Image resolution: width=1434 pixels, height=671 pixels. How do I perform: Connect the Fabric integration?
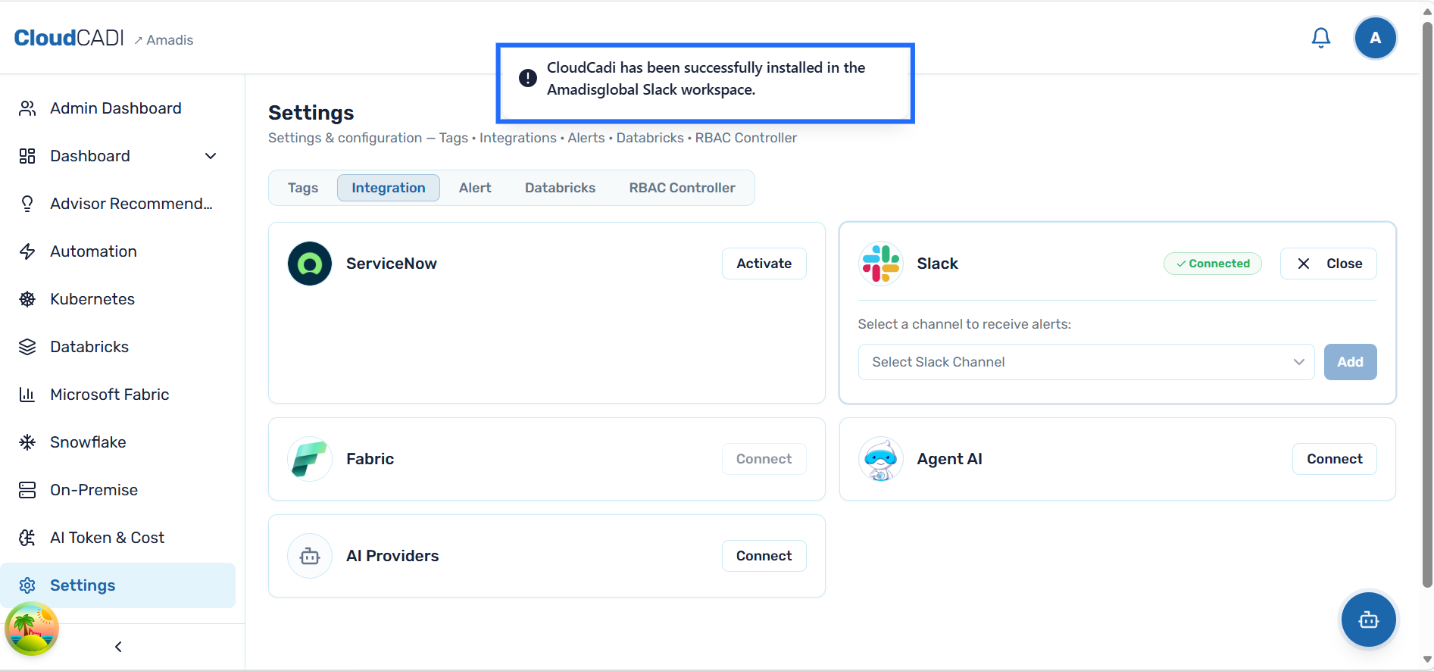coord(764,459)
